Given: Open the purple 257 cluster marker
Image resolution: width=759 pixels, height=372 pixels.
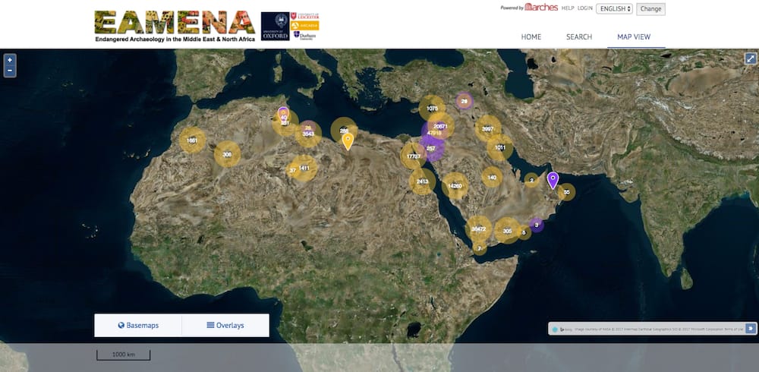Looking at the screenshot, I should (x=431, y=148).
